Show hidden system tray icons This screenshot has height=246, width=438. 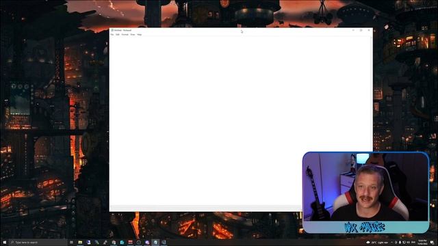click(391, 243)
